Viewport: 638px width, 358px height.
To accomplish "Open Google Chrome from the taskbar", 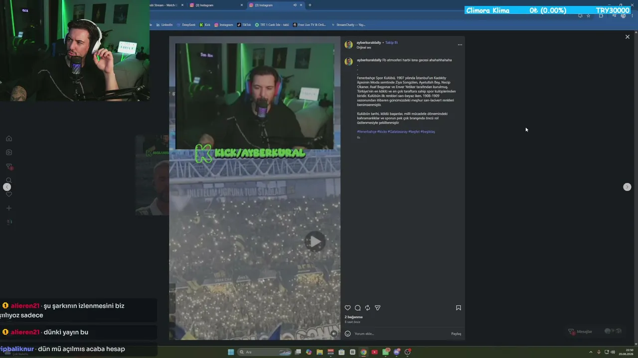I will [x=363, y=352].
